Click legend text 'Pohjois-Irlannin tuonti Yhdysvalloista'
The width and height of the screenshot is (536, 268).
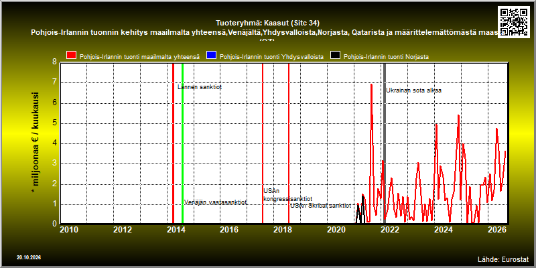point(271,57)
